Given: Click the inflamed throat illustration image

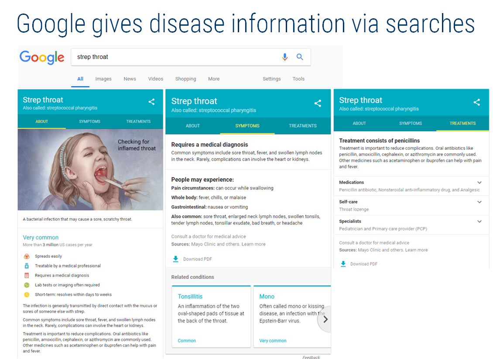Looking at the screenshot, I should (90, 169).
